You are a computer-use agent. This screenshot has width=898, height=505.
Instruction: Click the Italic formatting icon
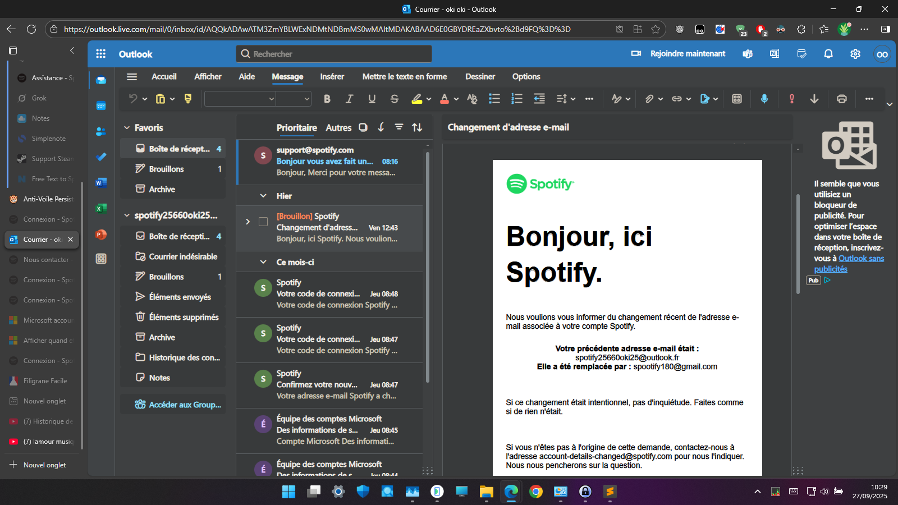point(349,99)
